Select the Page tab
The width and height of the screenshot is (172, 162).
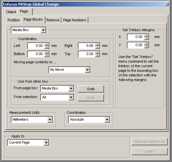[x=25, y=11]
